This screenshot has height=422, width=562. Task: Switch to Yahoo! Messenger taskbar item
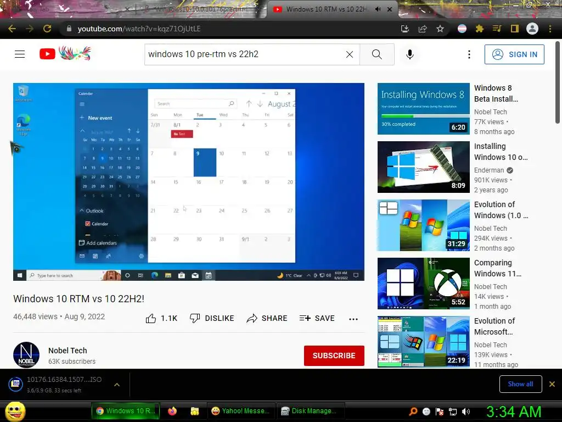240,411
